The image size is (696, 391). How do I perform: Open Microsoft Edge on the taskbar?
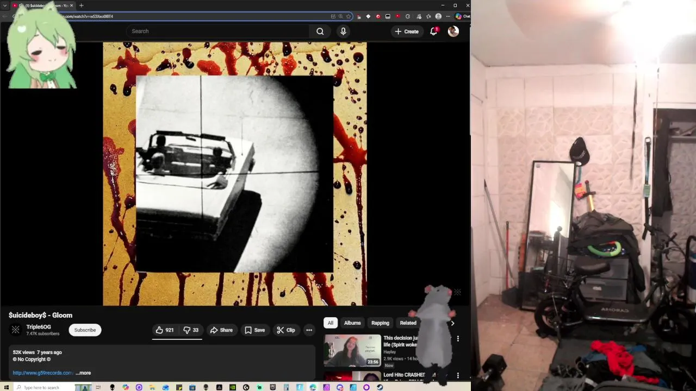click(x=313, y=387)
